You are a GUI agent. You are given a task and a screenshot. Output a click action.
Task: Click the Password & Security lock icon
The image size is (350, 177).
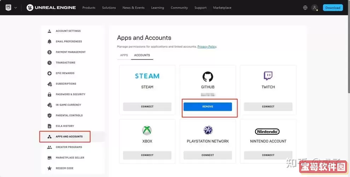click(49, 94)
